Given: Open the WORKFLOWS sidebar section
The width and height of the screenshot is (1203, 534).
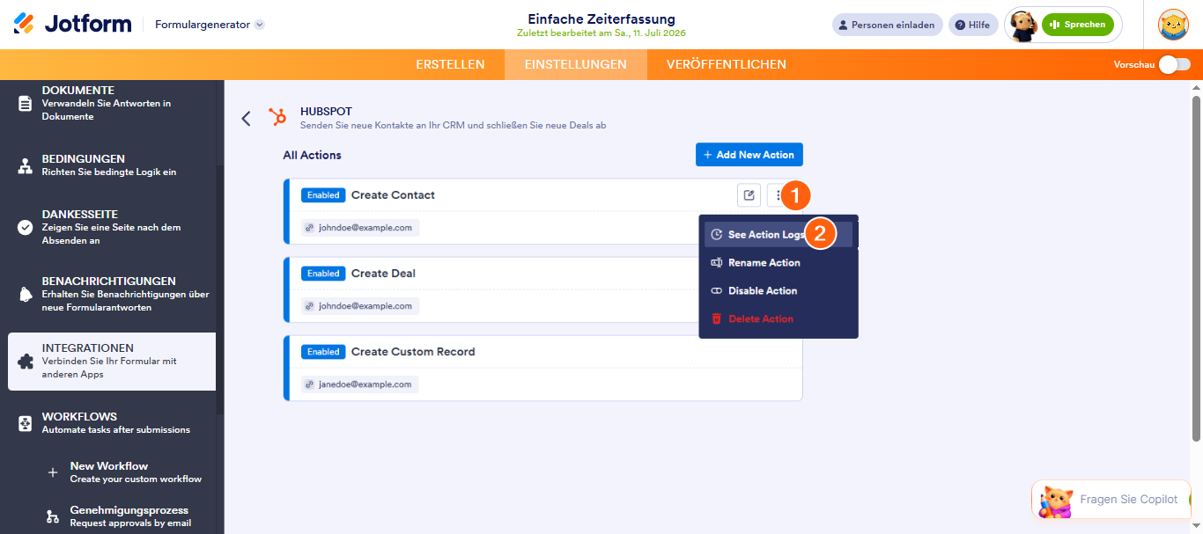Looking at the screenshot, I should (x=112, y=423).
